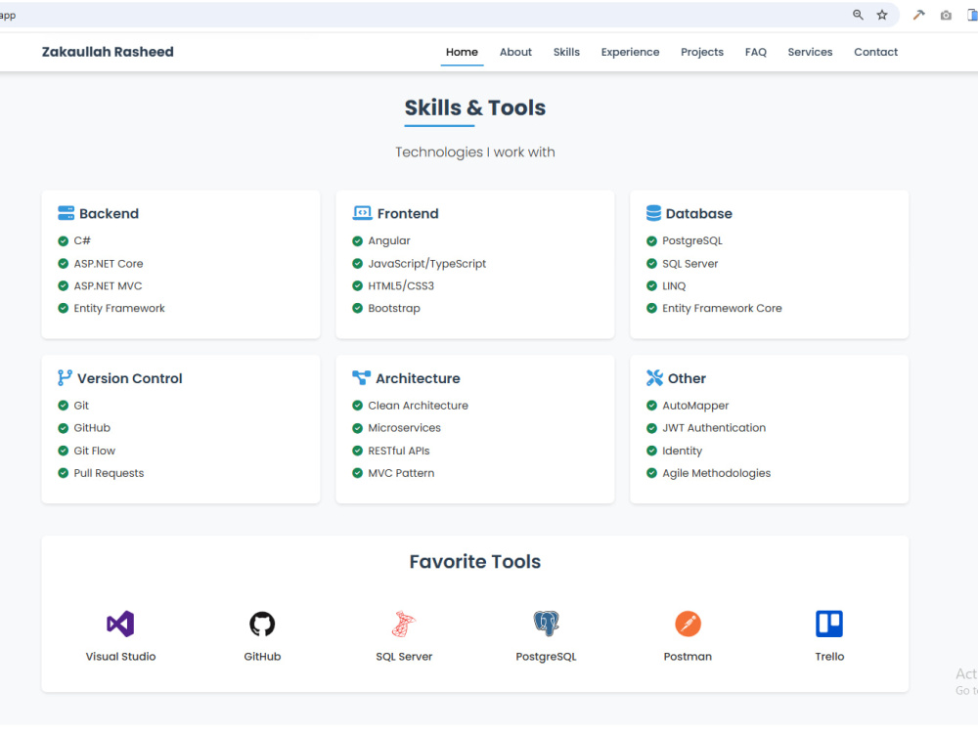This screenshot has height=733, width=978.
Task: Click the Visual Studio logo icon
Action: pos(120,624)
